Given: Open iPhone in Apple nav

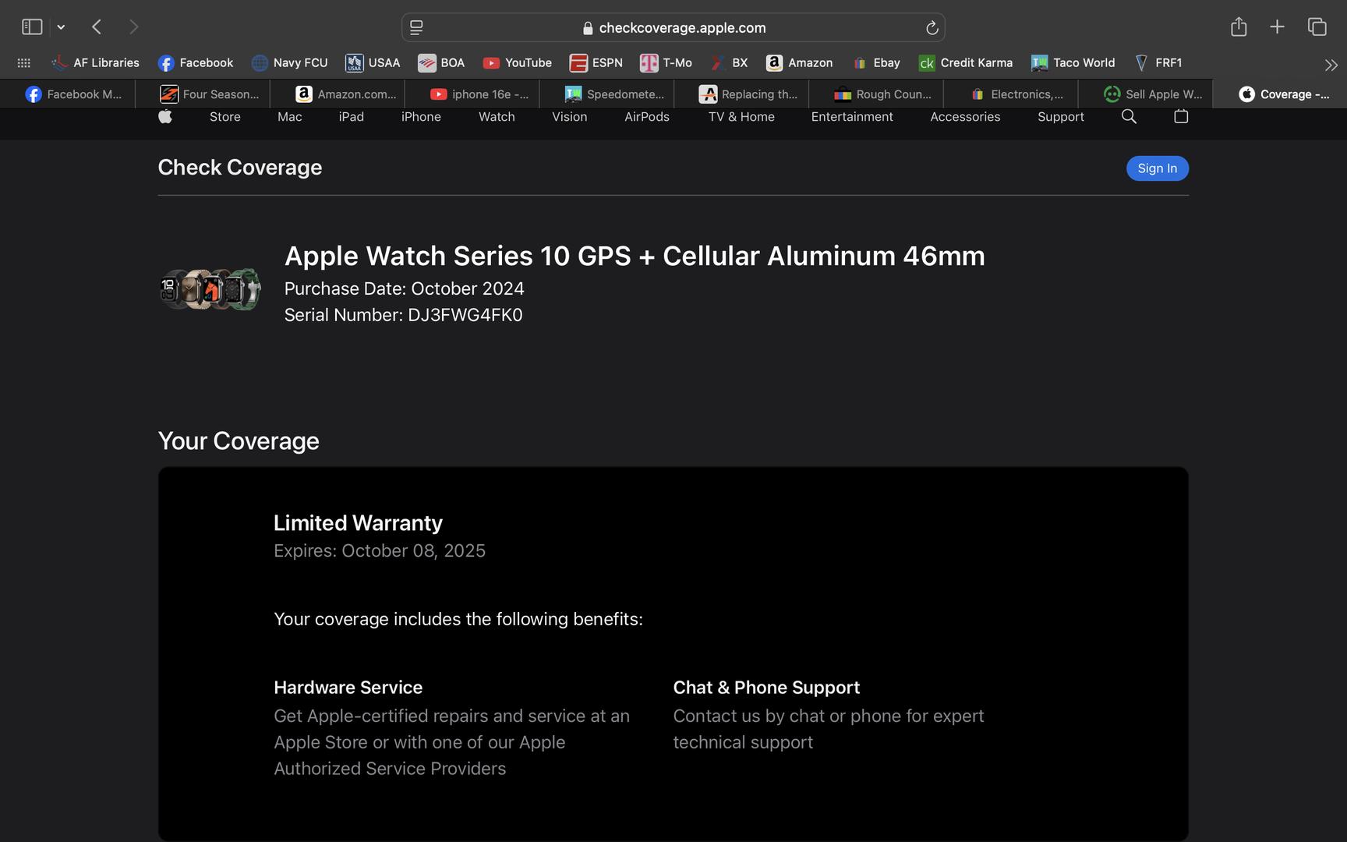Looking at the screenshot, I should [x=421, y=117].
